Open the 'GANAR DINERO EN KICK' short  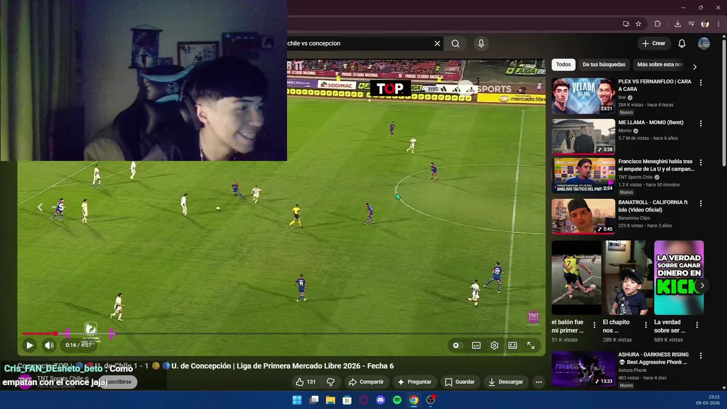tap(679, 277)
